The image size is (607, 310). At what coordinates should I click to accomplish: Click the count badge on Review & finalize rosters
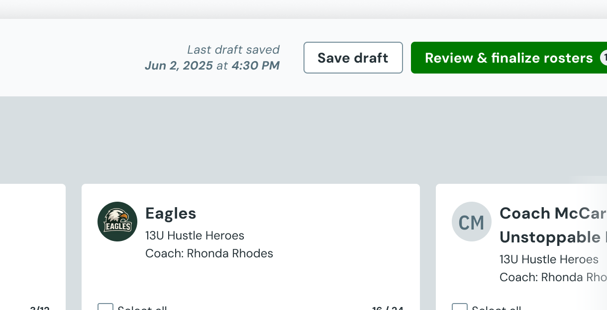pos(604,58)
